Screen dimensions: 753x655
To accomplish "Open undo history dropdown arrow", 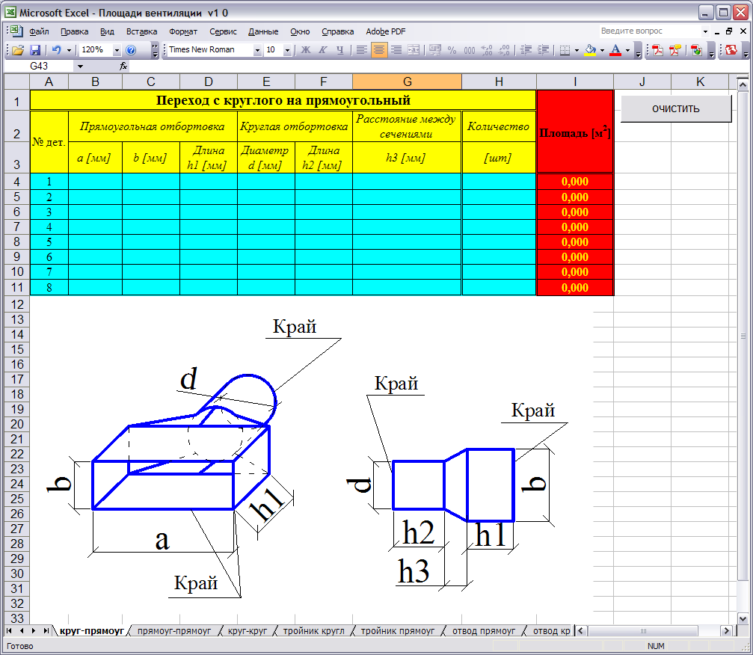I will 69,50.
